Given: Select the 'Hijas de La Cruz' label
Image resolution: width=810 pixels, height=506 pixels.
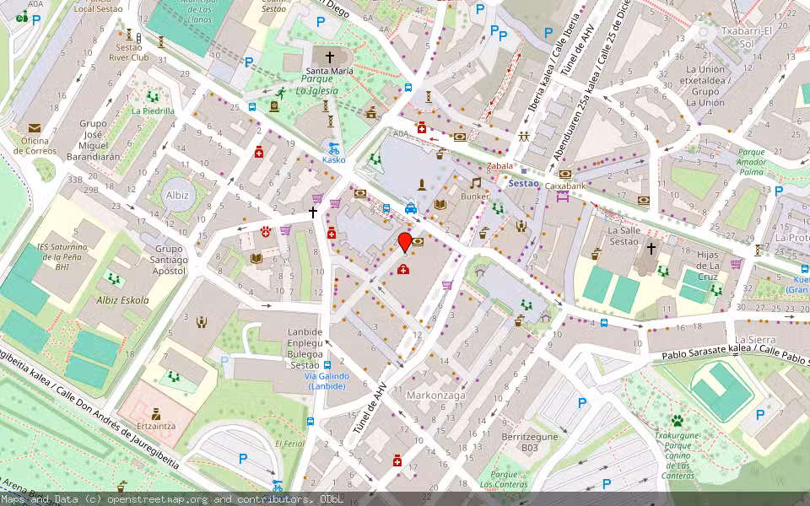Looking at the screenshot, I should (x=708, y=266).
